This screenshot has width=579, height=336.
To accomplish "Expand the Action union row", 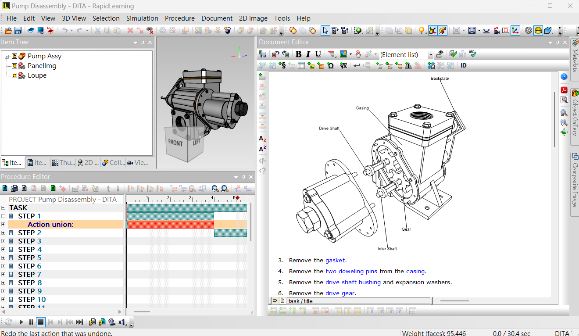I will click(3, 225).
